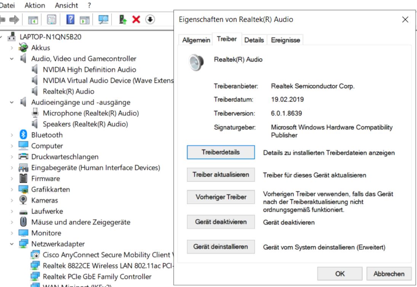The width and height of the screenshot is (417, 287).
Task: Select Speakers (Realtek(R) Audio)
Action: tap(85, 124)
